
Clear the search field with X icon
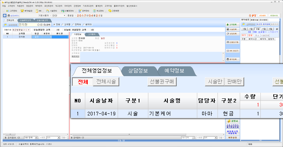[38, 25]
